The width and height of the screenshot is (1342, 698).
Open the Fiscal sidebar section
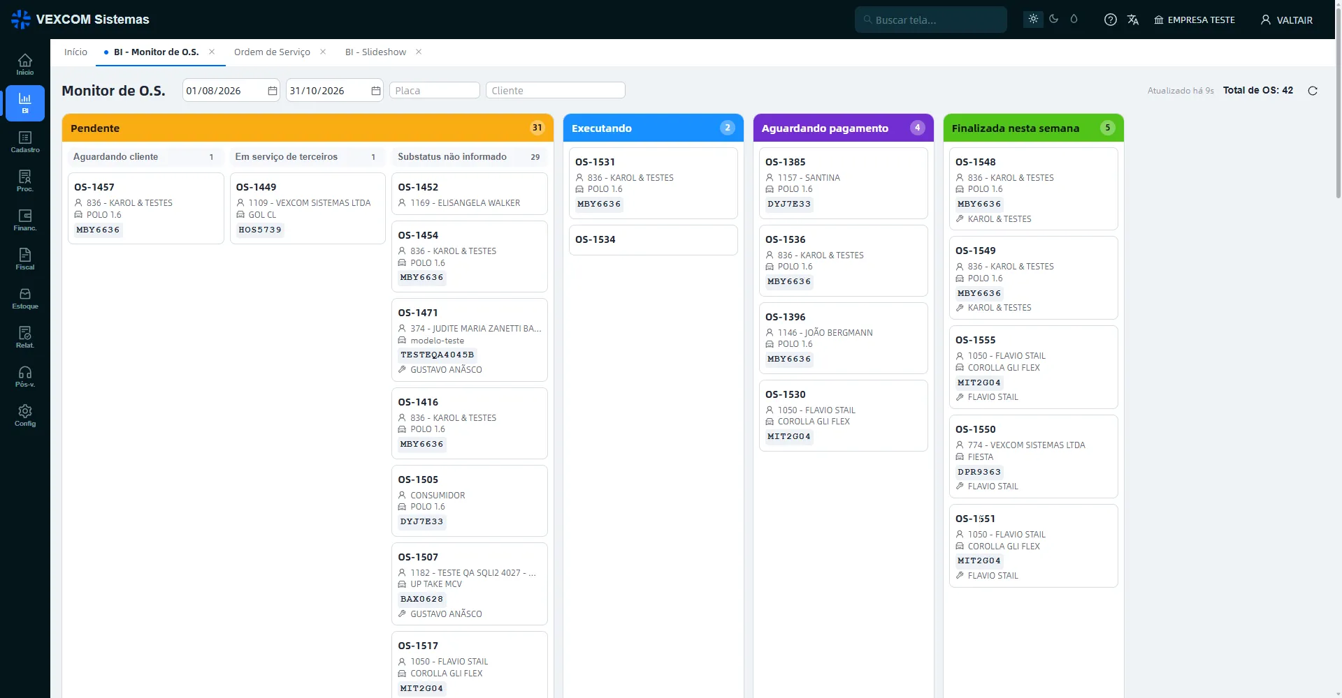(x=25, y=259)
